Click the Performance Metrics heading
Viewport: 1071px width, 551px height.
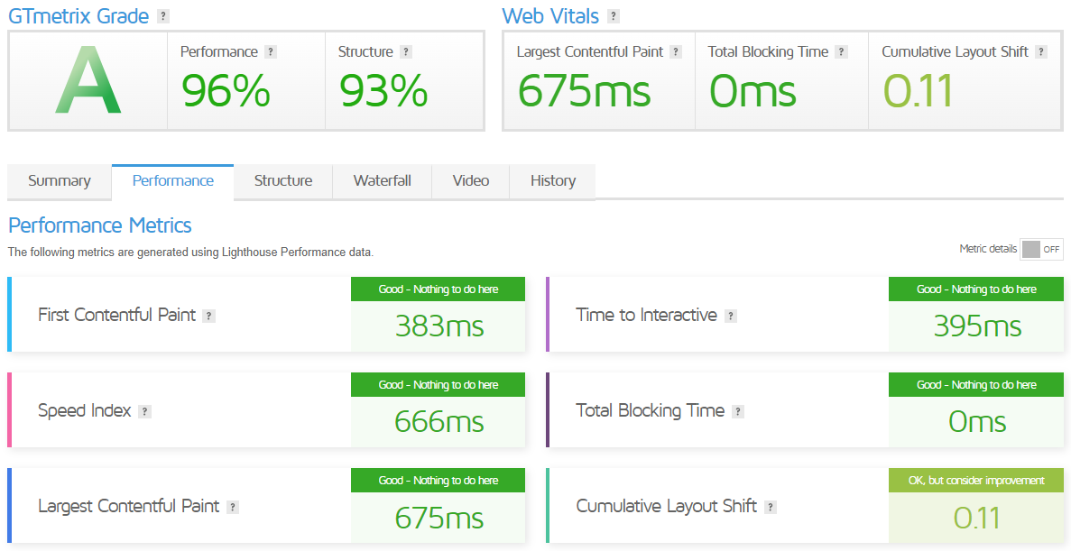(100, 225)
